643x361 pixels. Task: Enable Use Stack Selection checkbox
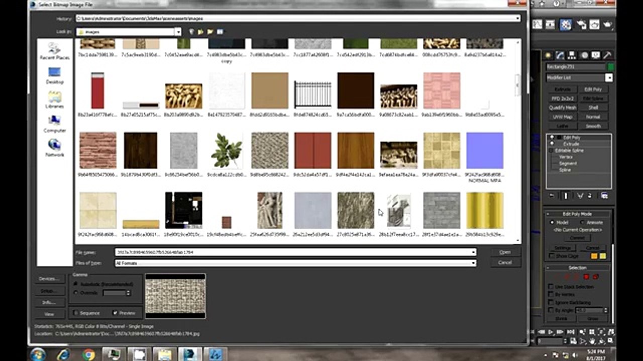click(551, 287)
